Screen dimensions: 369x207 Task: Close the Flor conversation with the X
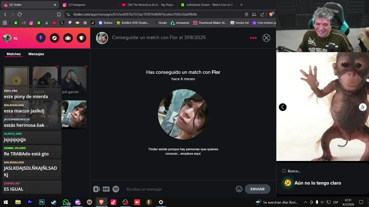266,38
